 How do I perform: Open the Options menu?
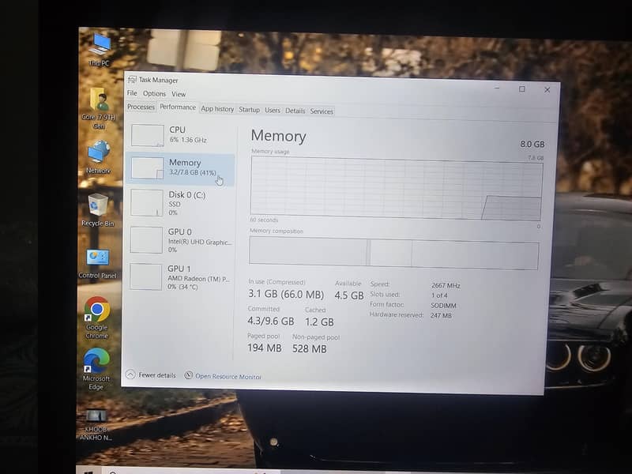[x=154, y=93]
